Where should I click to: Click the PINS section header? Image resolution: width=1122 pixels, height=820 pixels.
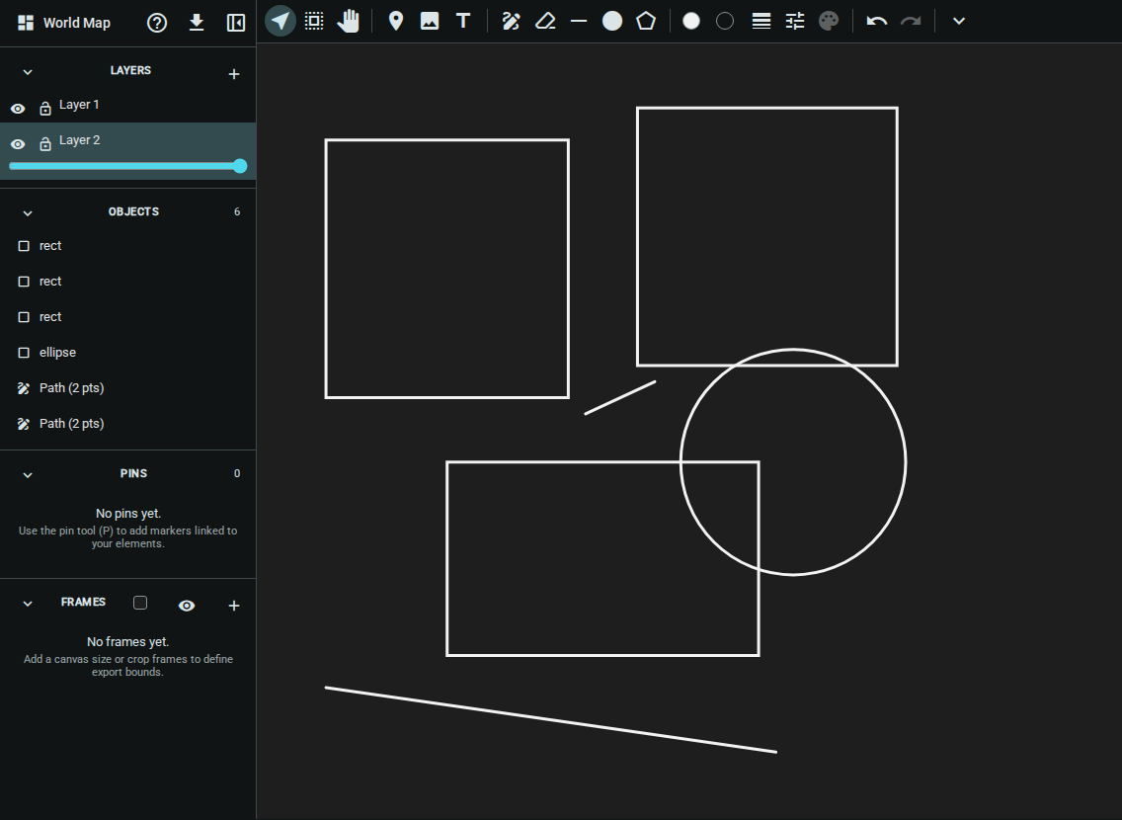[133, 473]
